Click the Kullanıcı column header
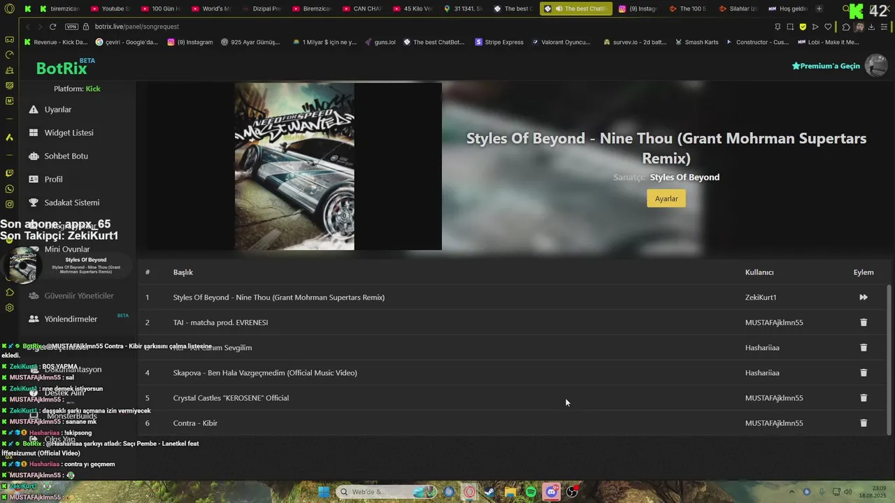 759,272
